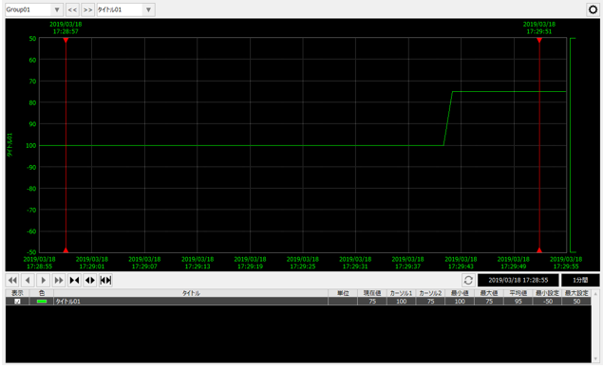The image size is (603, 368).
Task: Click the date-time field showing 17:28:55
Action: click(518, 281)
